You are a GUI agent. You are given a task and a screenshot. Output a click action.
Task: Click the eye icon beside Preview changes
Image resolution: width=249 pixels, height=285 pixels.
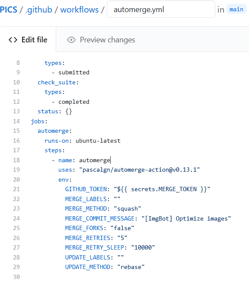[x=71, y=40]
